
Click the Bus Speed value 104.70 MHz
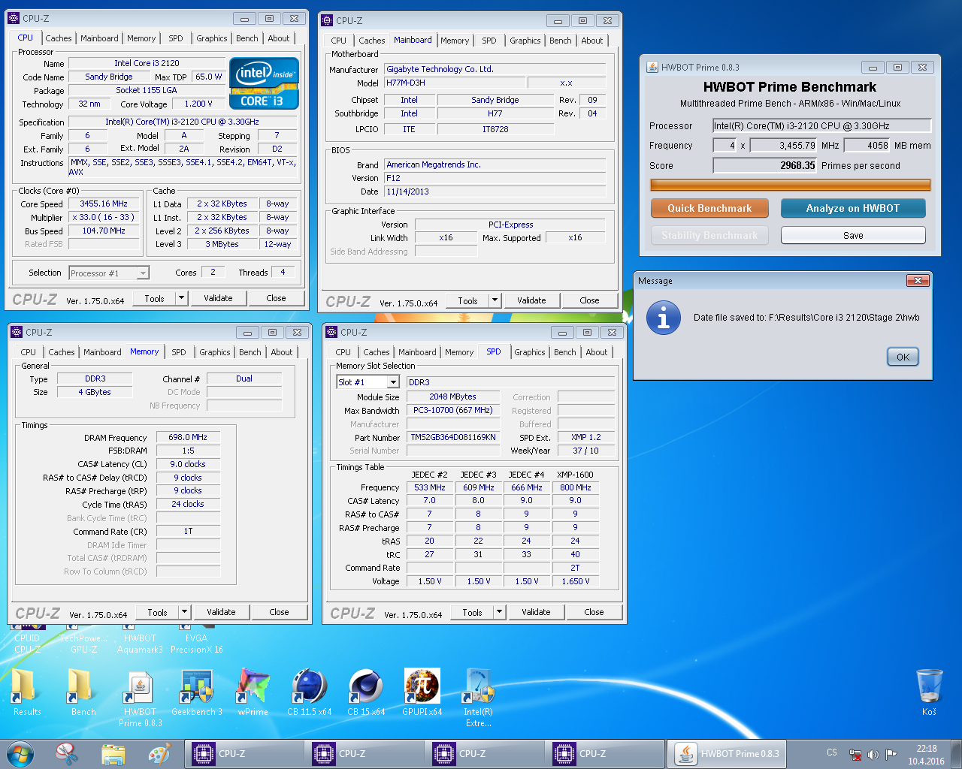pos(104,231)
